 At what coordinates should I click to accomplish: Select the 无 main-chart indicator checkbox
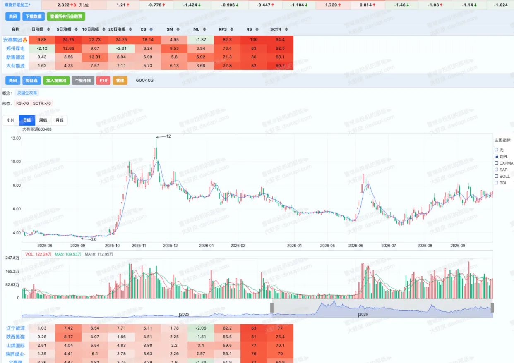(497, 150)
